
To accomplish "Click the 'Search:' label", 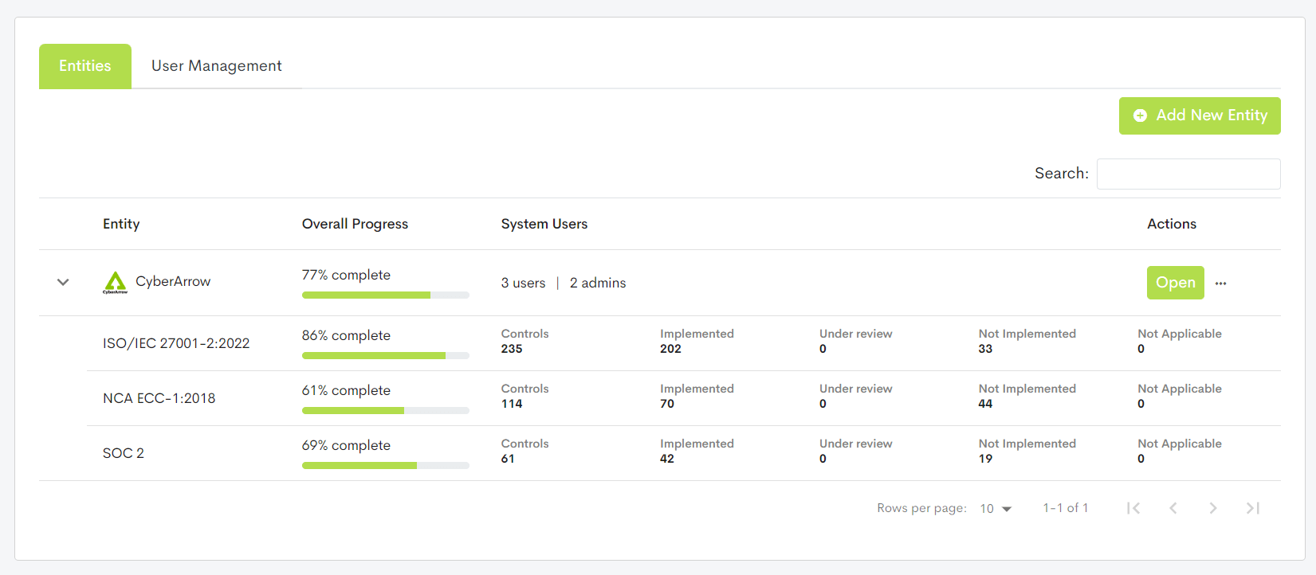I will pos(1062,174).
